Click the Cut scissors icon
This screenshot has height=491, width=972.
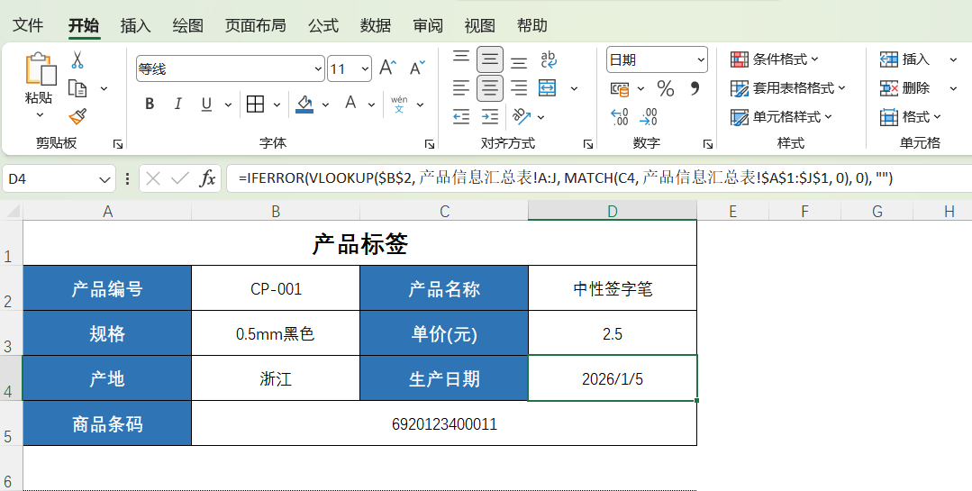coord(77,60)
